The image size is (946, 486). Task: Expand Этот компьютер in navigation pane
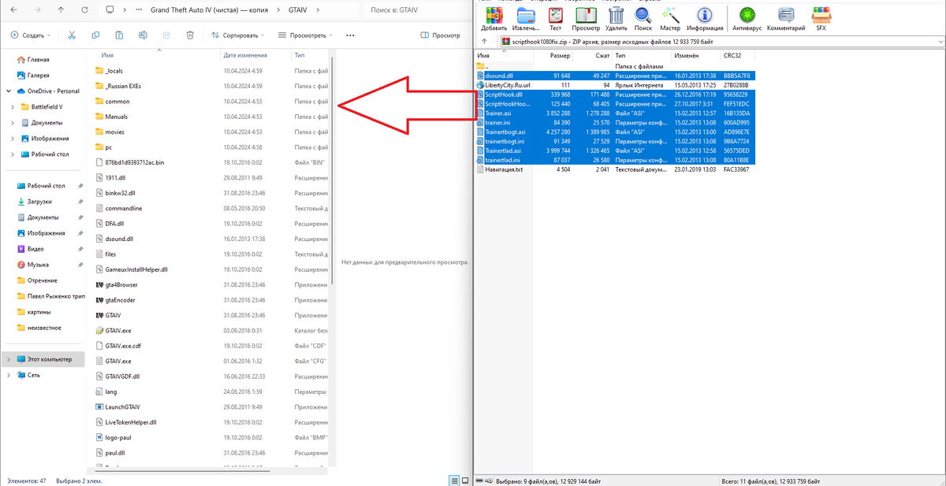pyautogui.click(x=9, y=359)
